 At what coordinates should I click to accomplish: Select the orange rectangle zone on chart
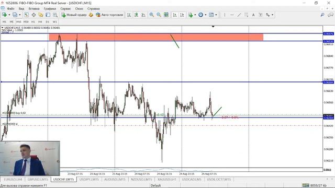pos(156,37)
